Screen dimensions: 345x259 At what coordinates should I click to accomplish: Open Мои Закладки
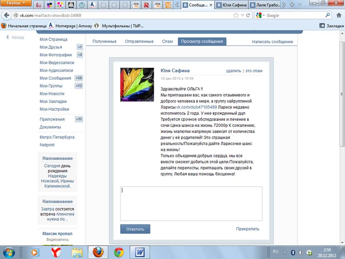point(53,101)
